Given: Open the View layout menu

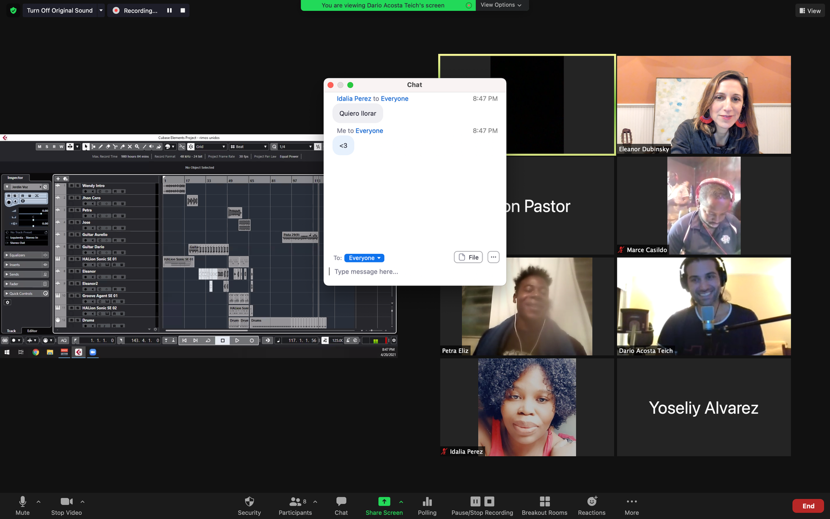Looking at the screenshot, I should [x=810, y=10].
